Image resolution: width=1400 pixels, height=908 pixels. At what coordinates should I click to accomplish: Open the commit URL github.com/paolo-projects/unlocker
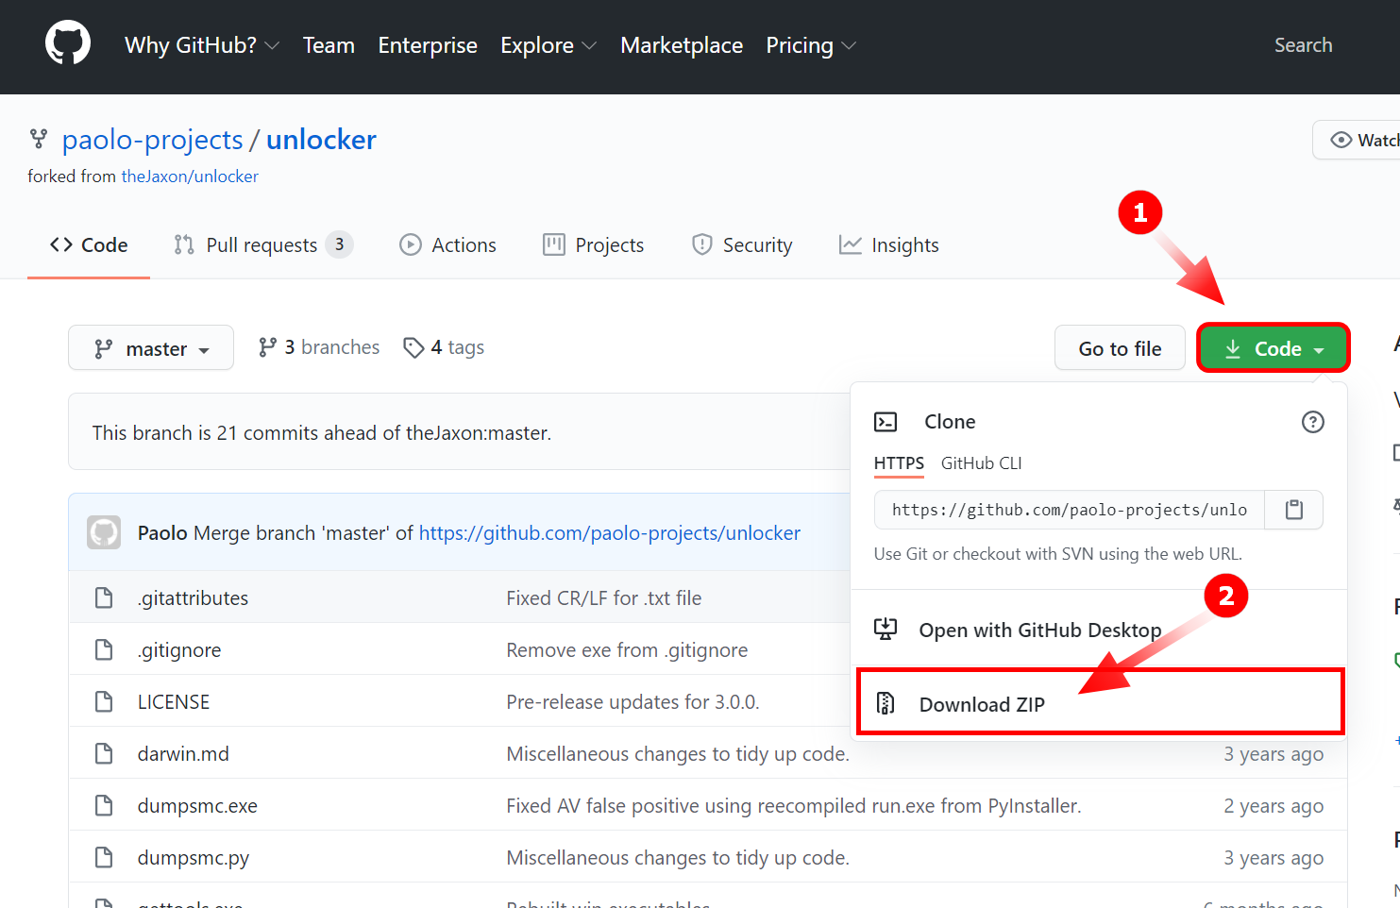[x=610, y=533]
